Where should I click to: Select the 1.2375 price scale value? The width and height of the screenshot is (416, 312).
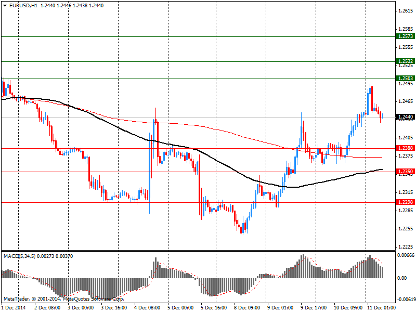pos(406,155)
